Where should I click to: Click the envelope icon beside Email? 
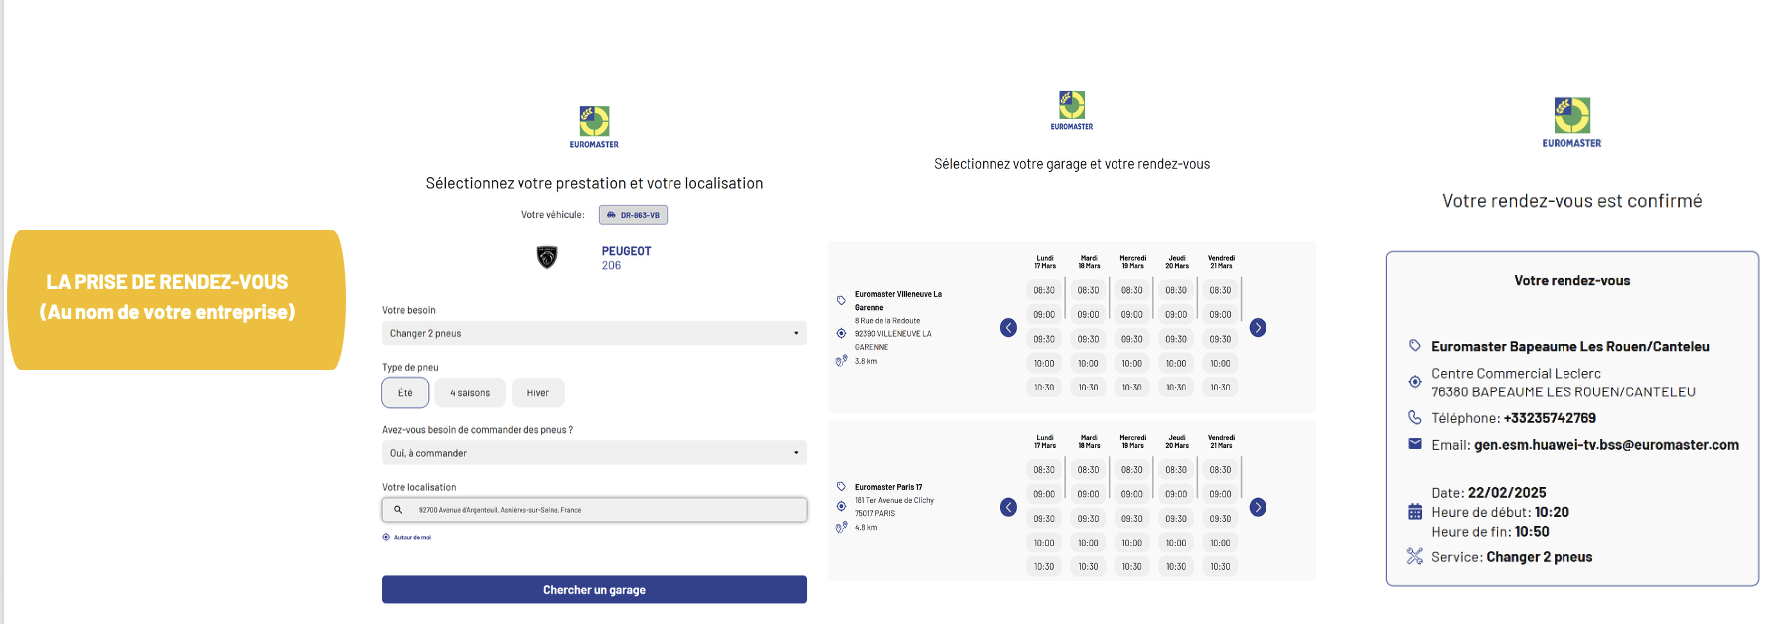click(1415, 444)
